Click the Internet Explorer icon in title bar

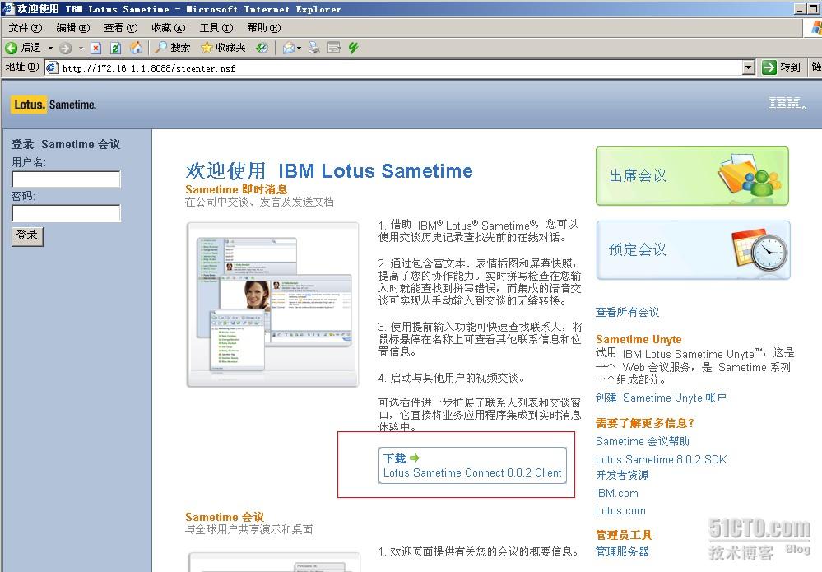(x=8, y=8)
